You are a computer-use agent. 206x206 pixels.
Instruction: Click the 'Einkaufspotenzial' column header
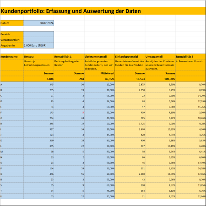tap(130, 57)
